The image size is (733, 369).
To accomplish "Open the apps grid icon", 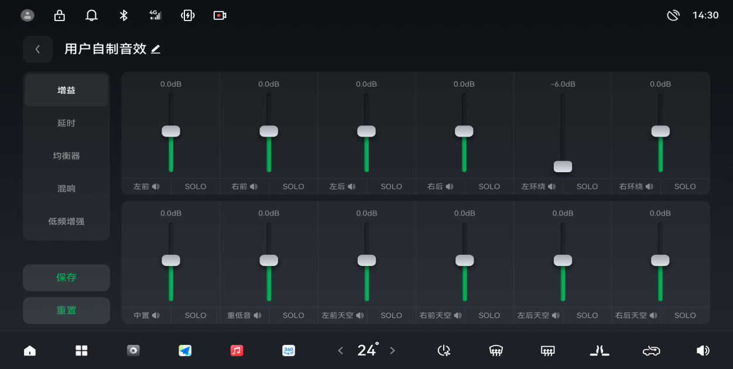I will pos(81,350).
